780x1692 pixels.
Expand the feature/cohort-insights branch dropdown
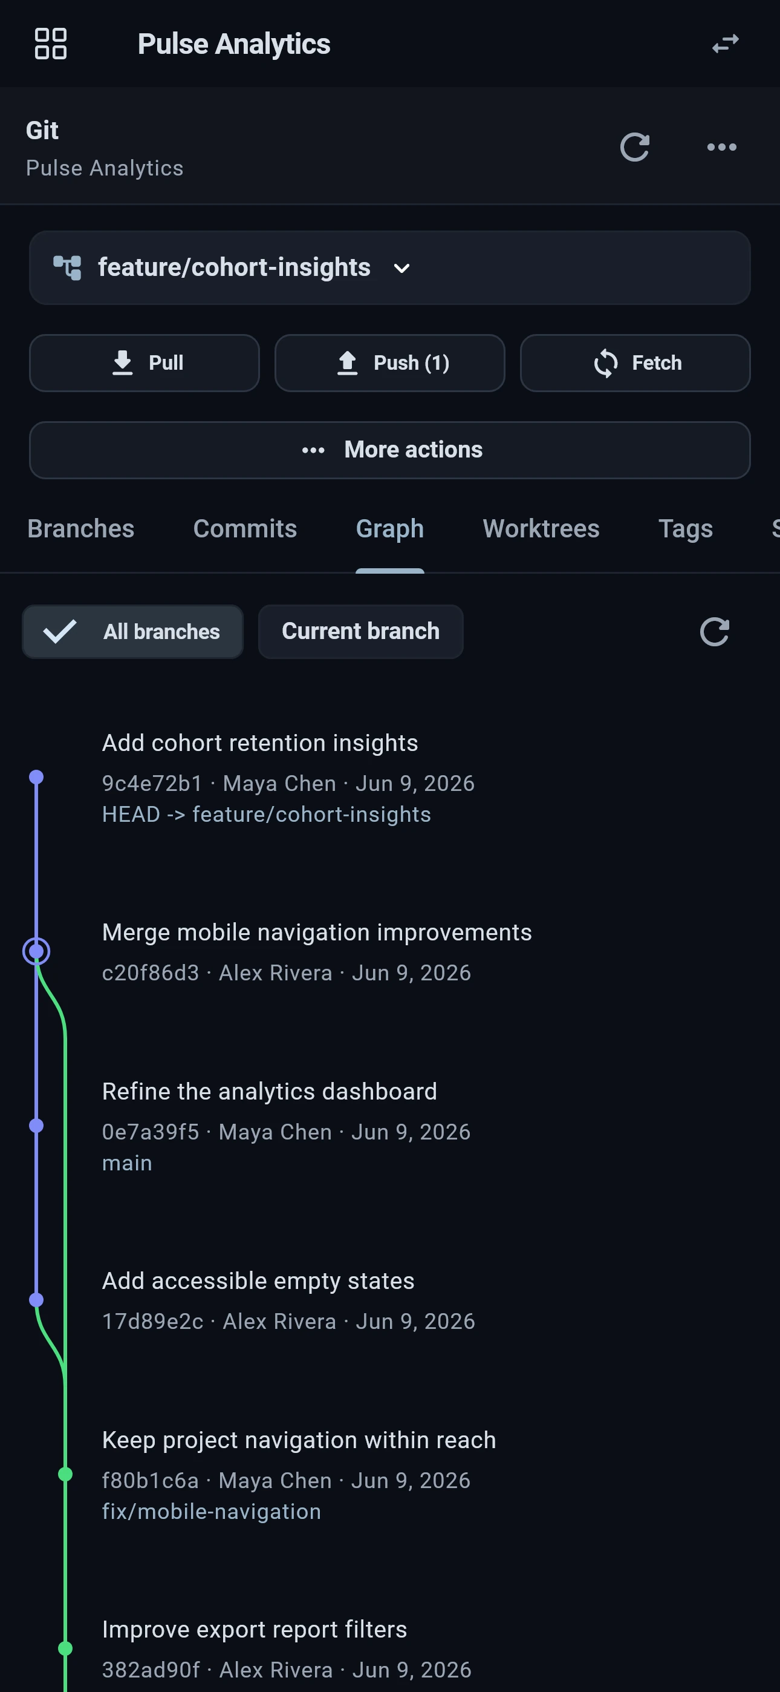[402, 268]
